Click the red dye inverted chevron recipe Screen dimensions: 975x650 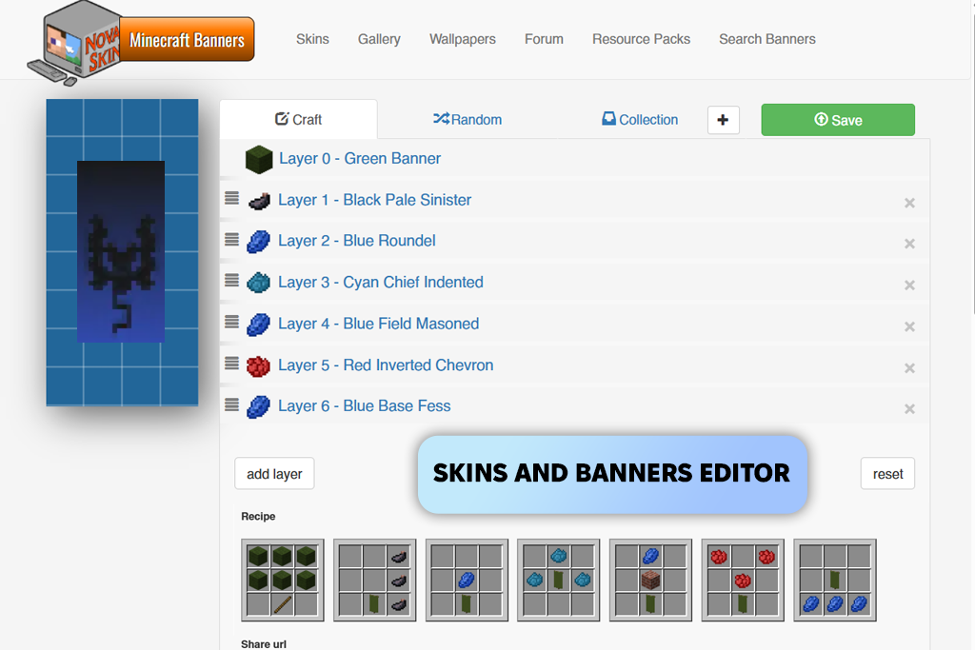[743, 580]
